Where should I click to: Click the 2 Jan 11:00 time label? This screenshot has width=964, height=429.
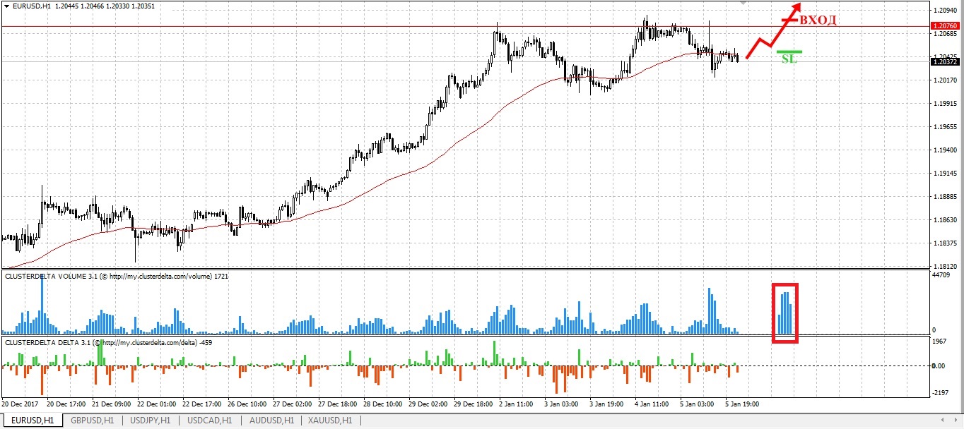[517, 405]
